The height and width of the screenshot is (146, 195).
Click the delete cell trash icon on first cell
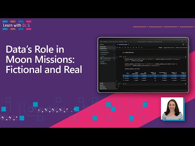coord(186,57)
